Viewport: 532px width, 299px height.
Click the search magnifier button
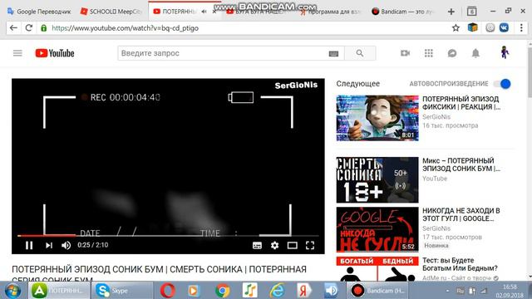(360, 53)
